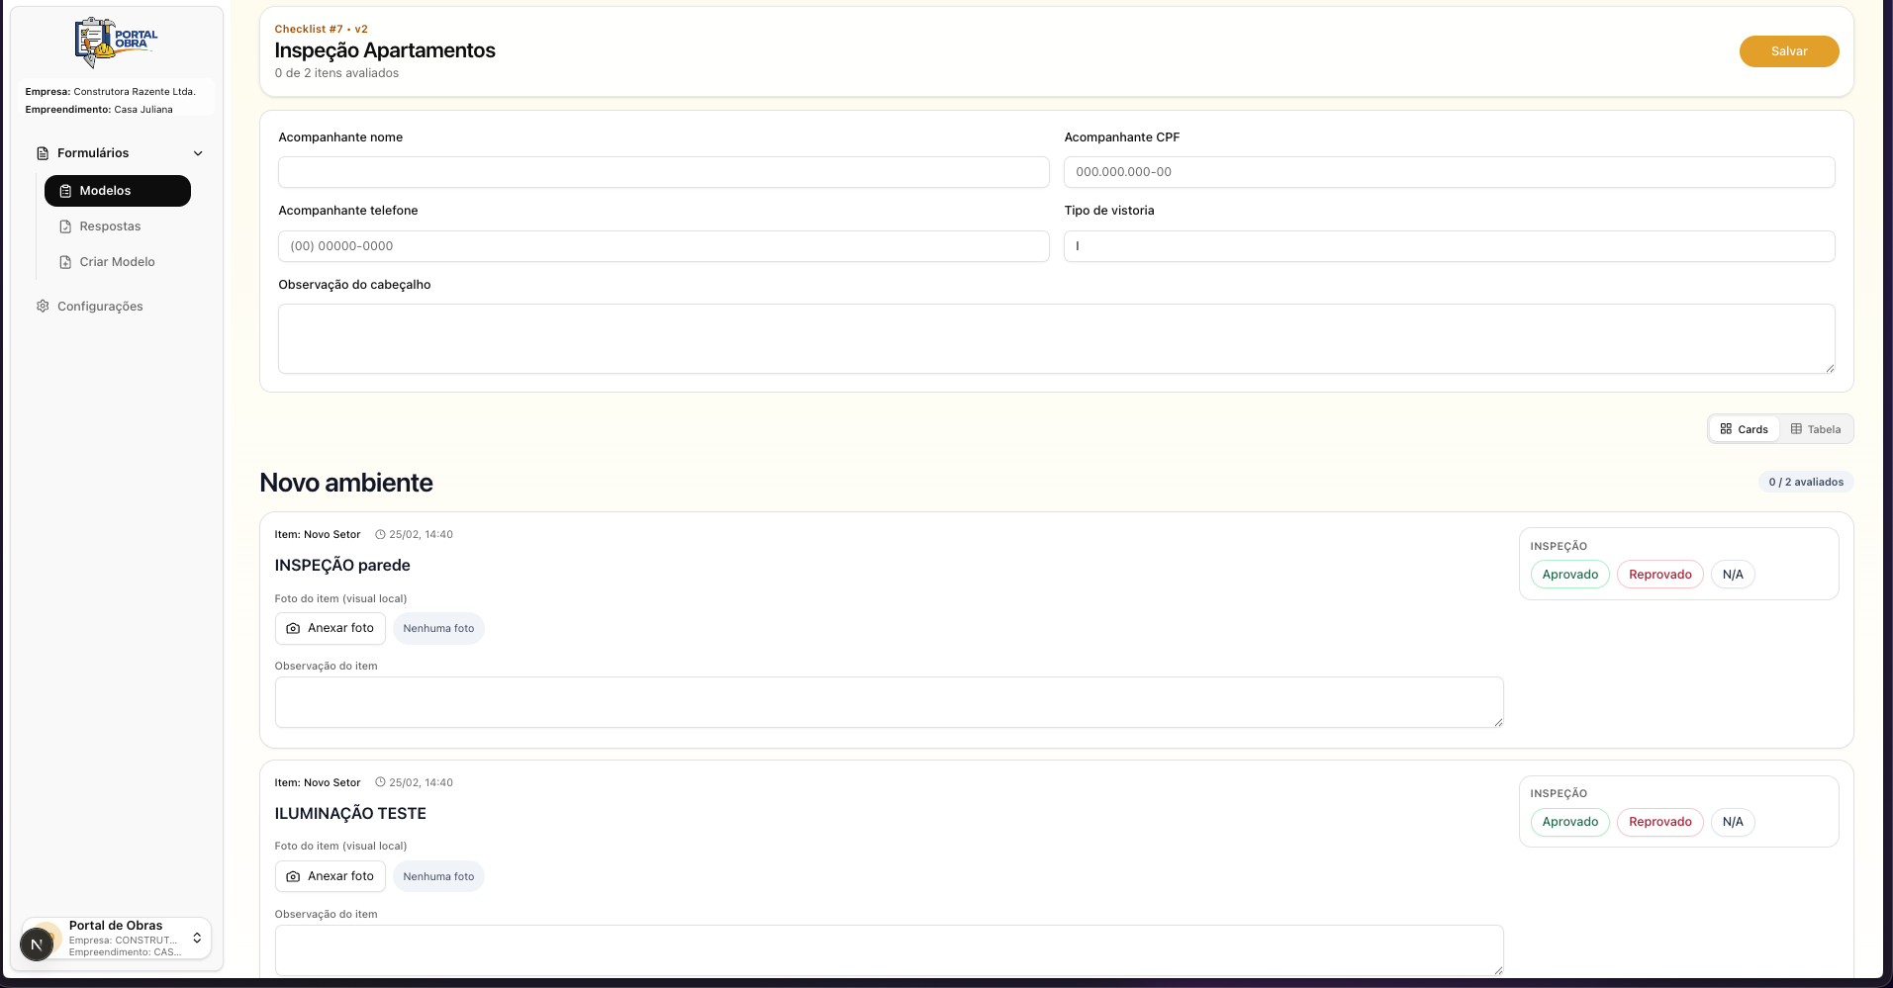
Task: Click the Observação do cabeçalho textarea
Action: (1056, 339)
